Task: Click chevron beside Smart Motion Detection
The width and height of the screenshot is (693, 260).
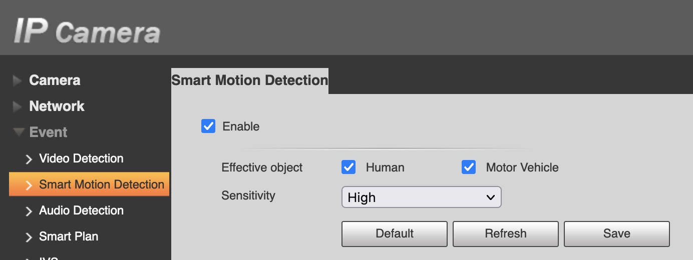Action: coord(29,185)
